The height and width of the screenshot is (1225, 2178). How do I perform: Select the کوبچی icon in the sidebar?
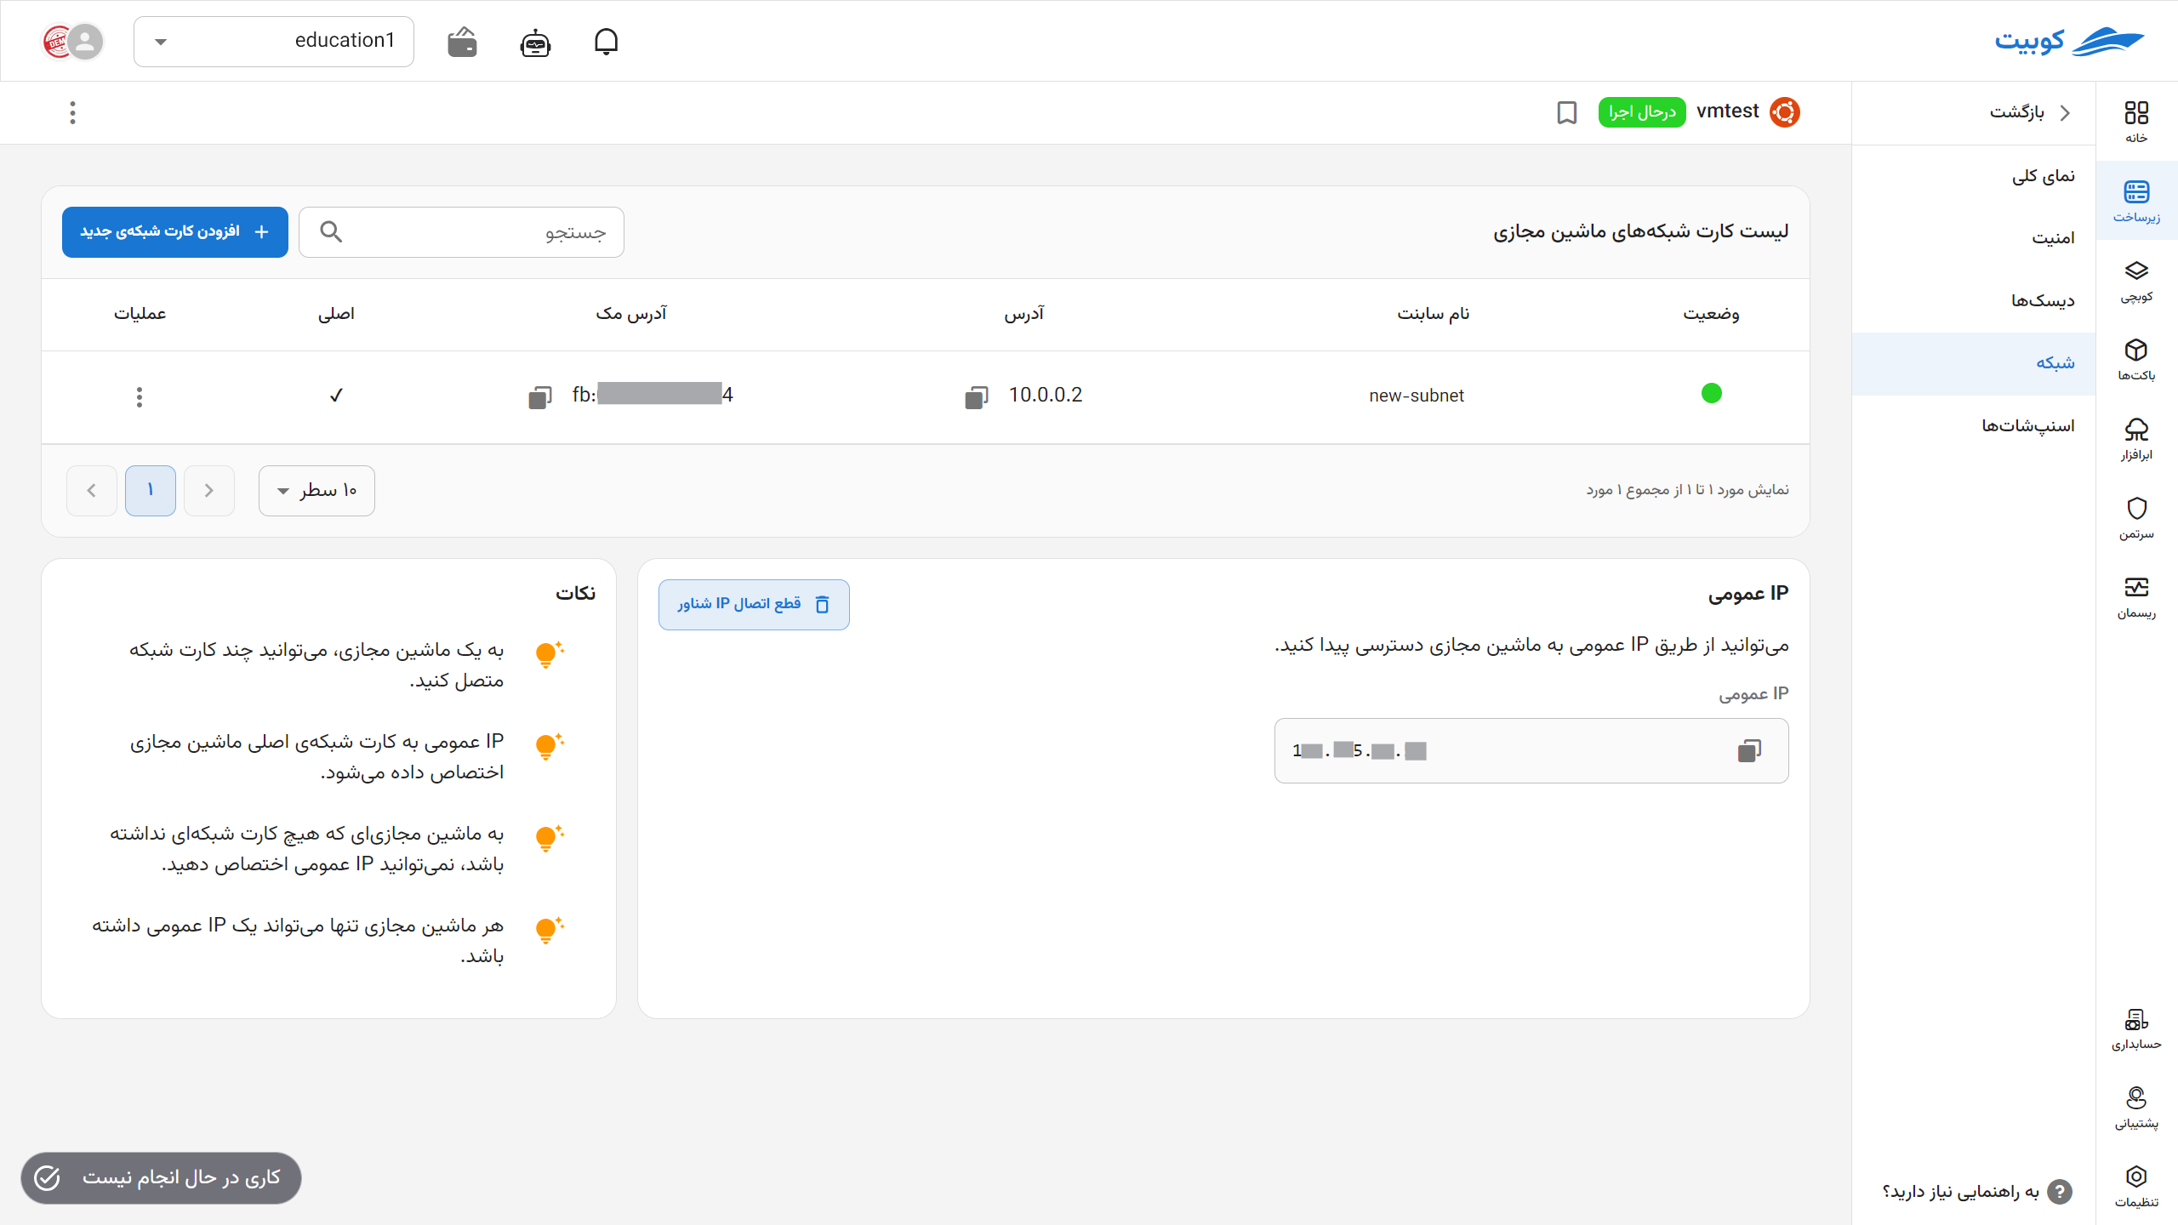click(2137, 281)
